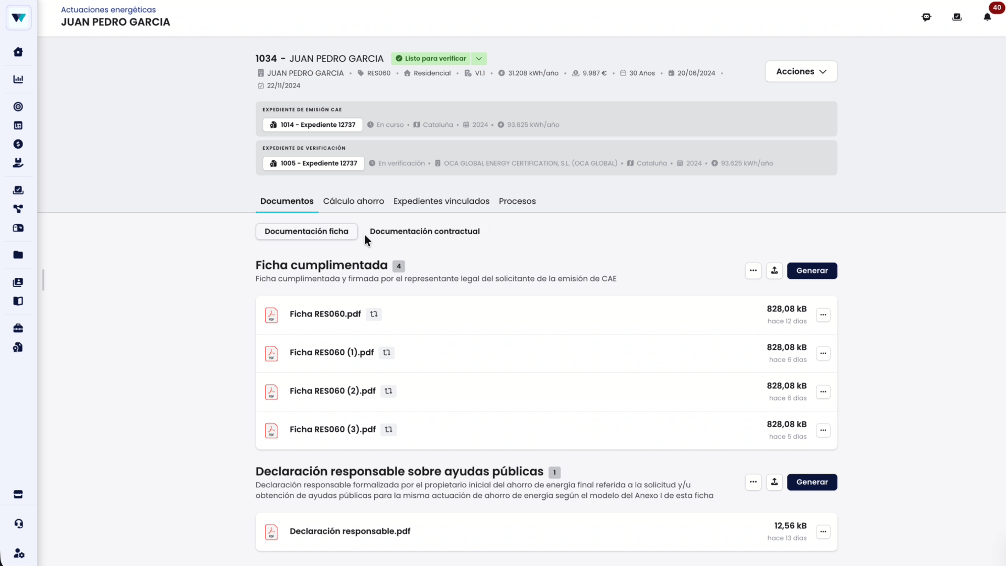Click OCA GLOBAL ENERGY CERTIFICATION text
The width and height of the screenshot is (1006, 566).
(530, 163)
